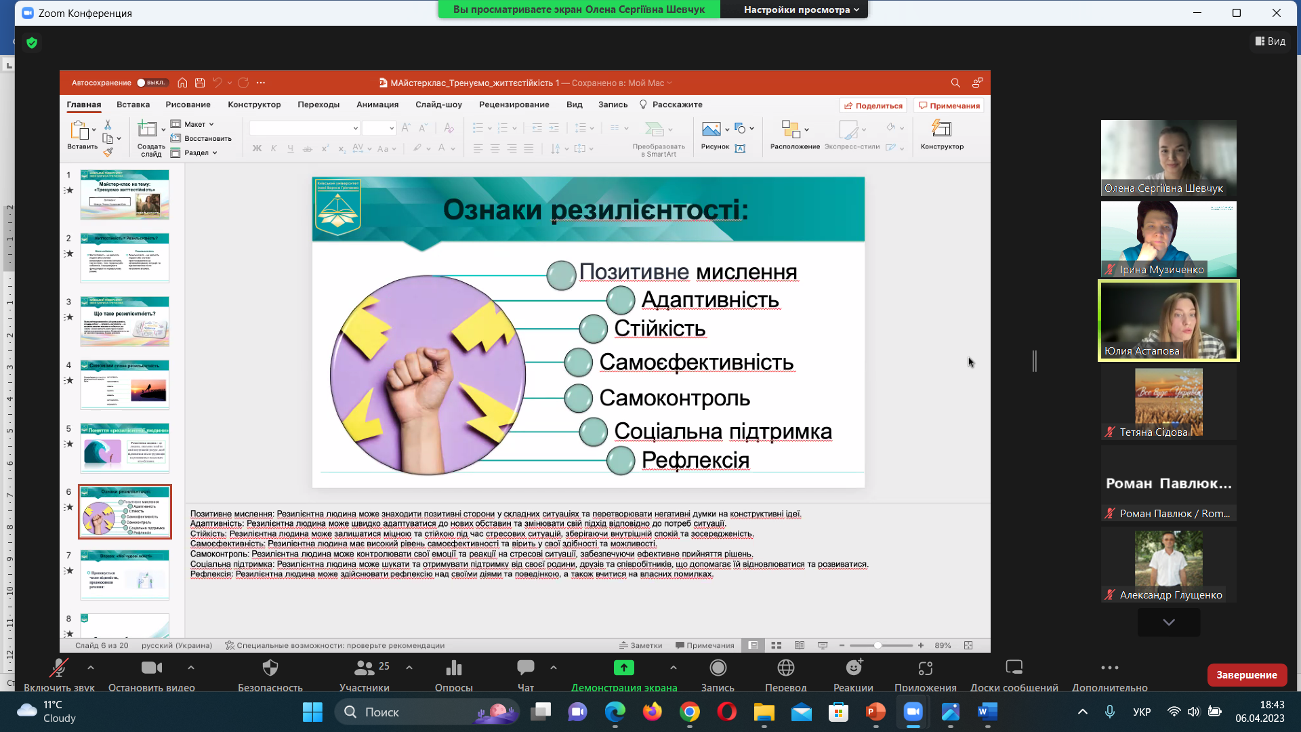Click the Демонстрация экрана share screen button
Screen dimensions: 1301x732
pyautogui.click(x=623, y=668)
